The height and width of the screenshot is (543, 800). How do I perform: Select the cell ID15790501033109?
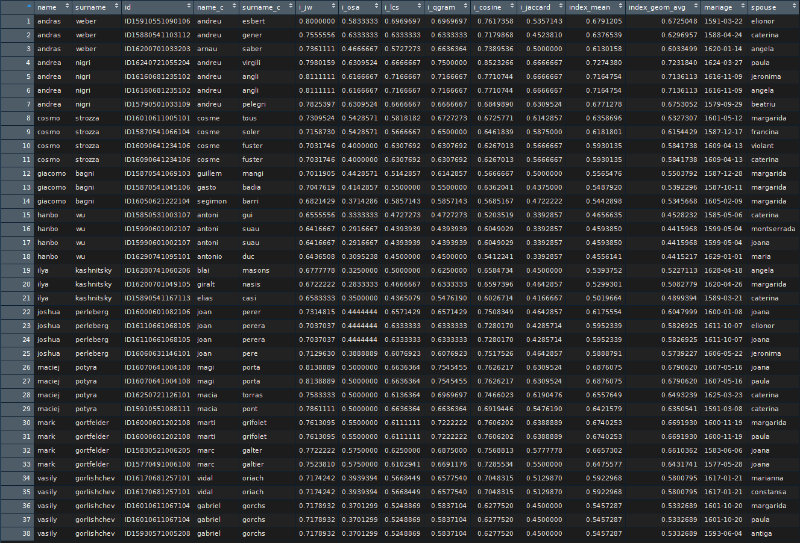[x=157, y=104]
